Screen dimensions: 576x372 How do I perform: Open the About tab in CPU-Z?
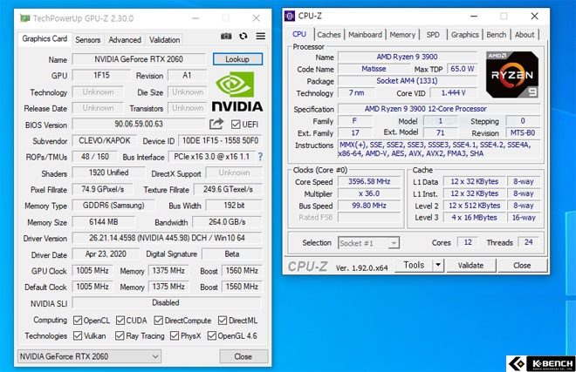point(525,35)
